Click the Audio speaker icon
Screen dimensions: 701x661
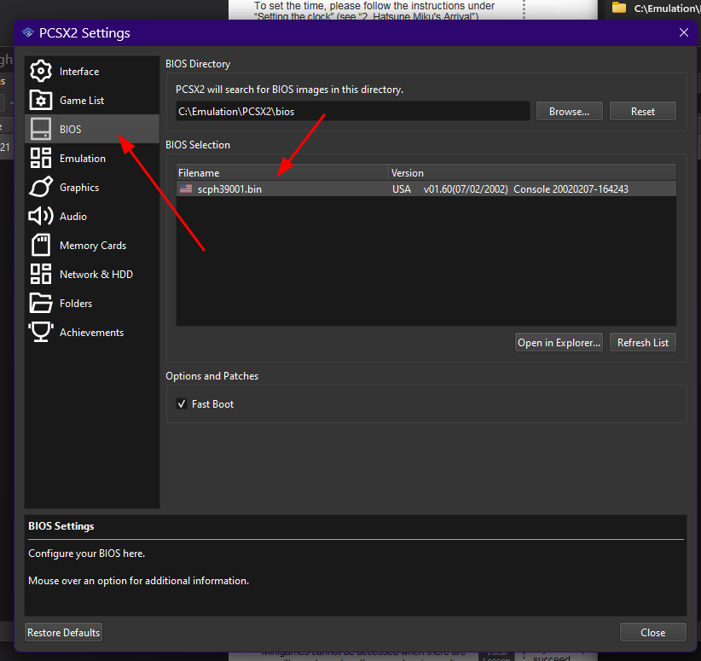coord(41,216)
